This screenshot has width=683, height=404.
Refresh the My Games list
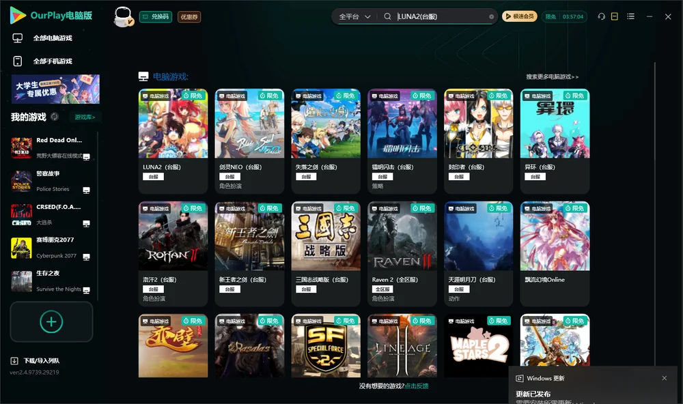(x=55, y=117)
